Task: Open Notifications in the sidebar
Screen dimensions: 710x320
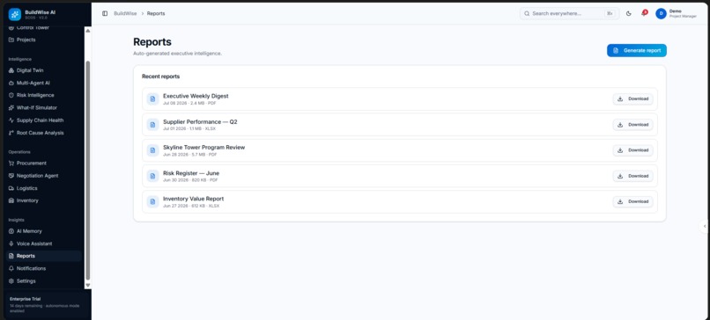Action: click(x=44, y=268)
